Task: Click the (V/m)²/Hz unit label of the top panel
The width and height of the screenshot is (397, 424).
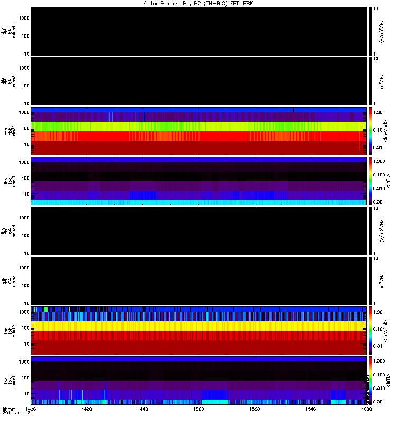Action: click(382, 31)
